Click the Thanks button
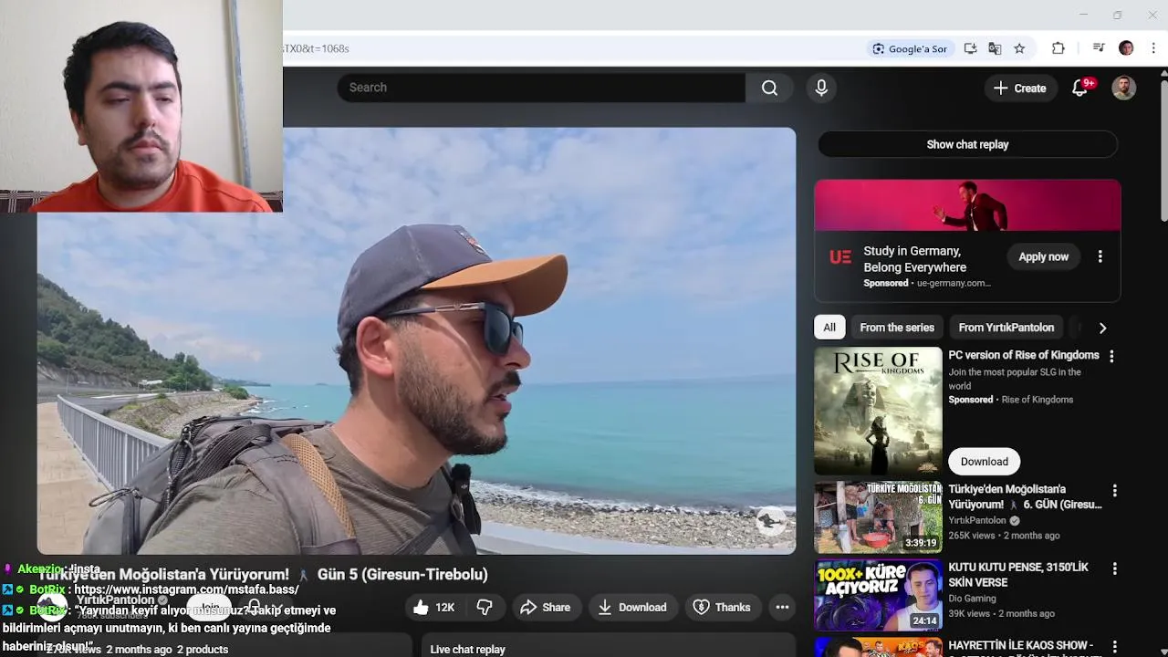Screen dimensions: 1168x657 722,607
